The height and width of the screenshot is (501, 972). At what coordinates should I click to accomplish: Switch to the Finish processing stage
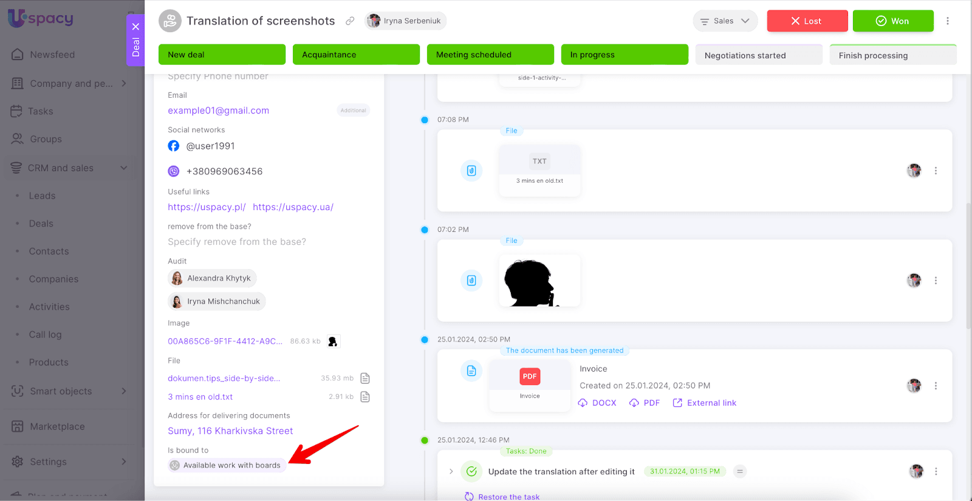coord(892,55)
